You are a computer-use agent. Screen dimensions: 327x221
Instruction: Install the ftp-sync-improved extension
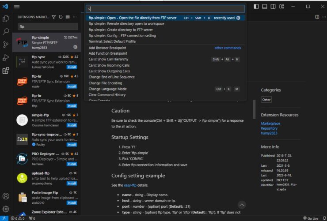point(72,145)
